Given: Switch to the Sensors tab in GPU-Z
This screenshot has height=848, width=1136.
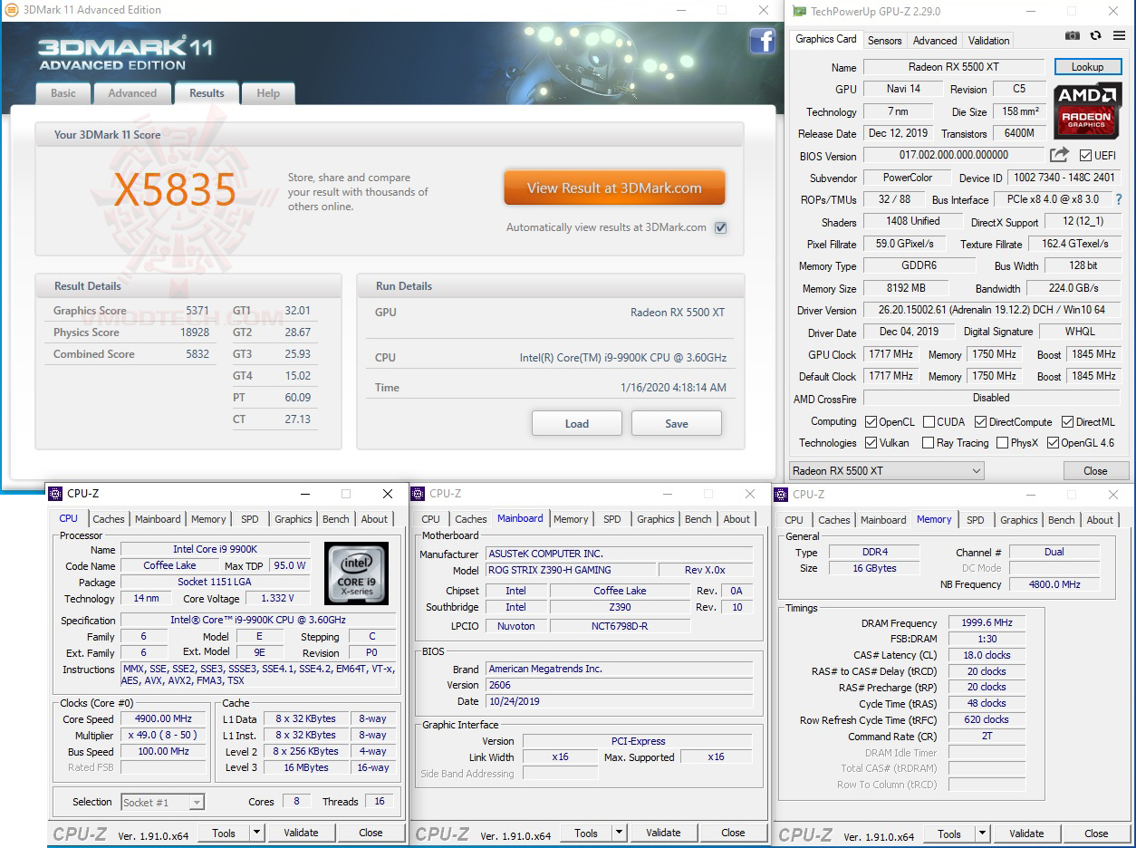Looking at the screenshot, I should click(x=885, y=41).
